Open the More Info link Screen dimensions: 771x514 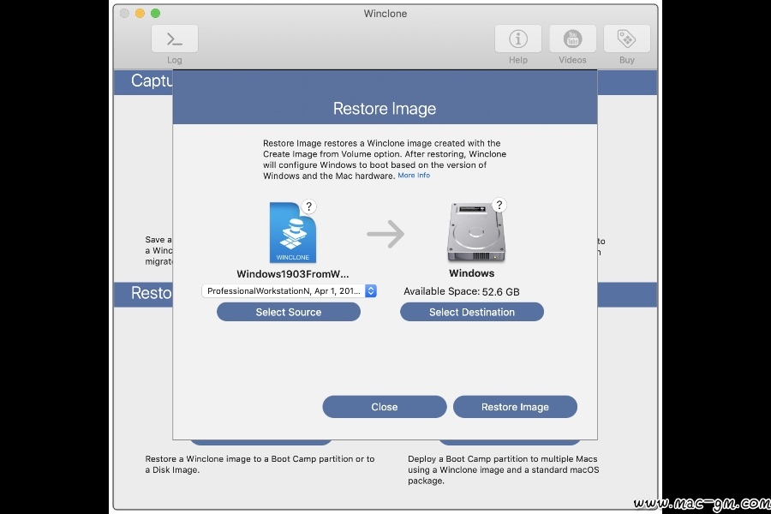tap(414, 175)
